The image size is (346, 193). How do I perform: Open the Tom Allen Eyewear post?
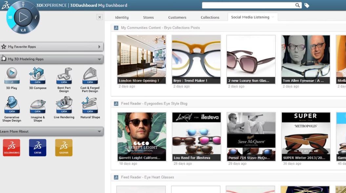click(x=306, y=59)
